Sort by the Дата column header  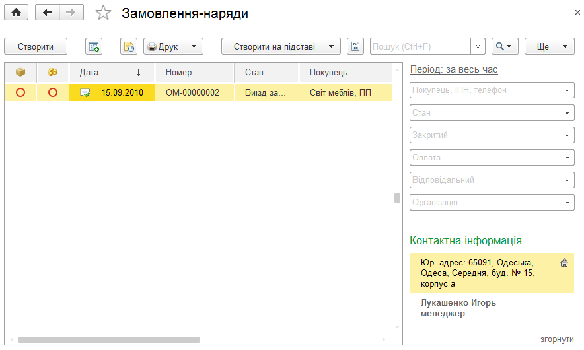click(112, 72)
